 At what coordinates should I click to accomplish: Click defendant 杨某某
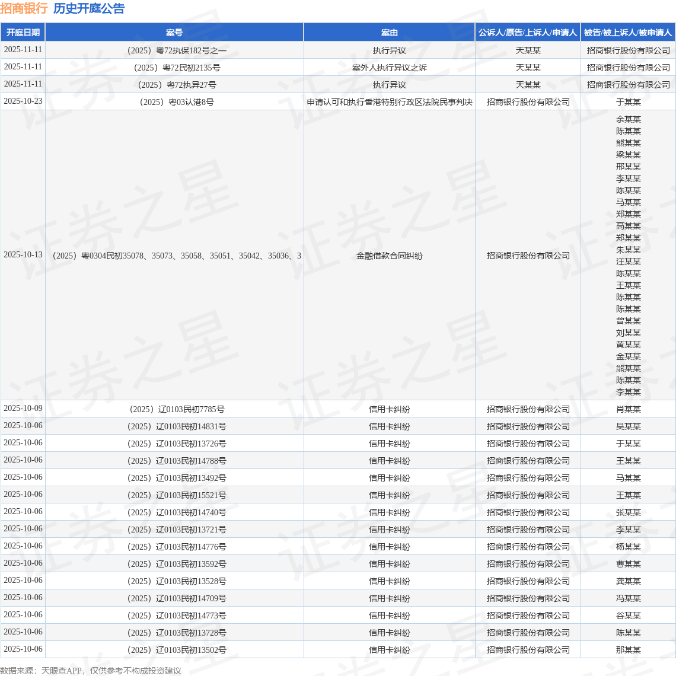coord(628,547)
